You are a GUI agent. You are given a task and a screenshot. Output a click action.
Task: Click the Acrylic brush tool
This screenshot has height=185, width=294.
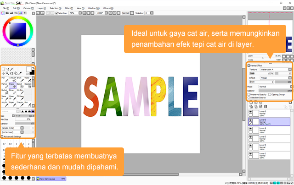pos(4,104)
